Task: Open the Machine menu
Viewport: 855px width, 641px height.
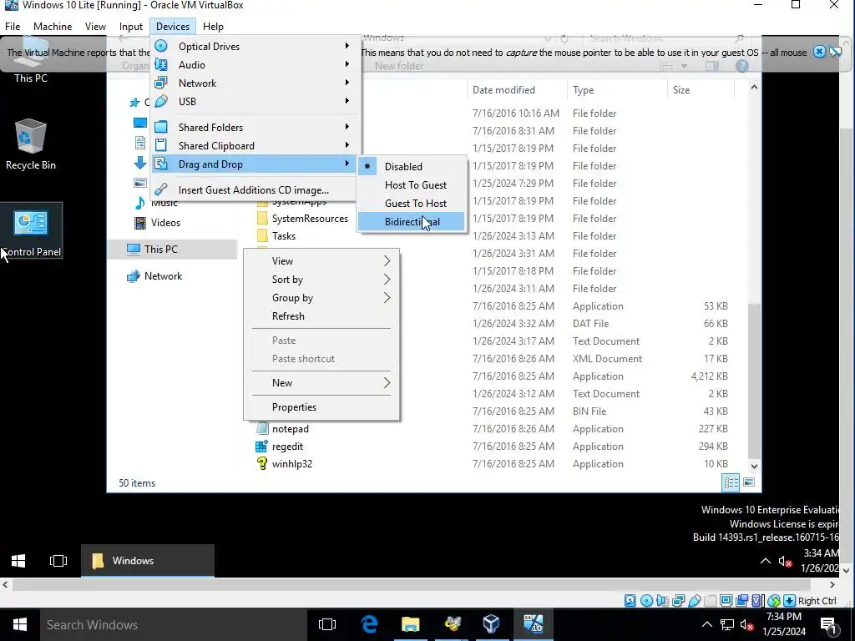Action: pos(53,26)
